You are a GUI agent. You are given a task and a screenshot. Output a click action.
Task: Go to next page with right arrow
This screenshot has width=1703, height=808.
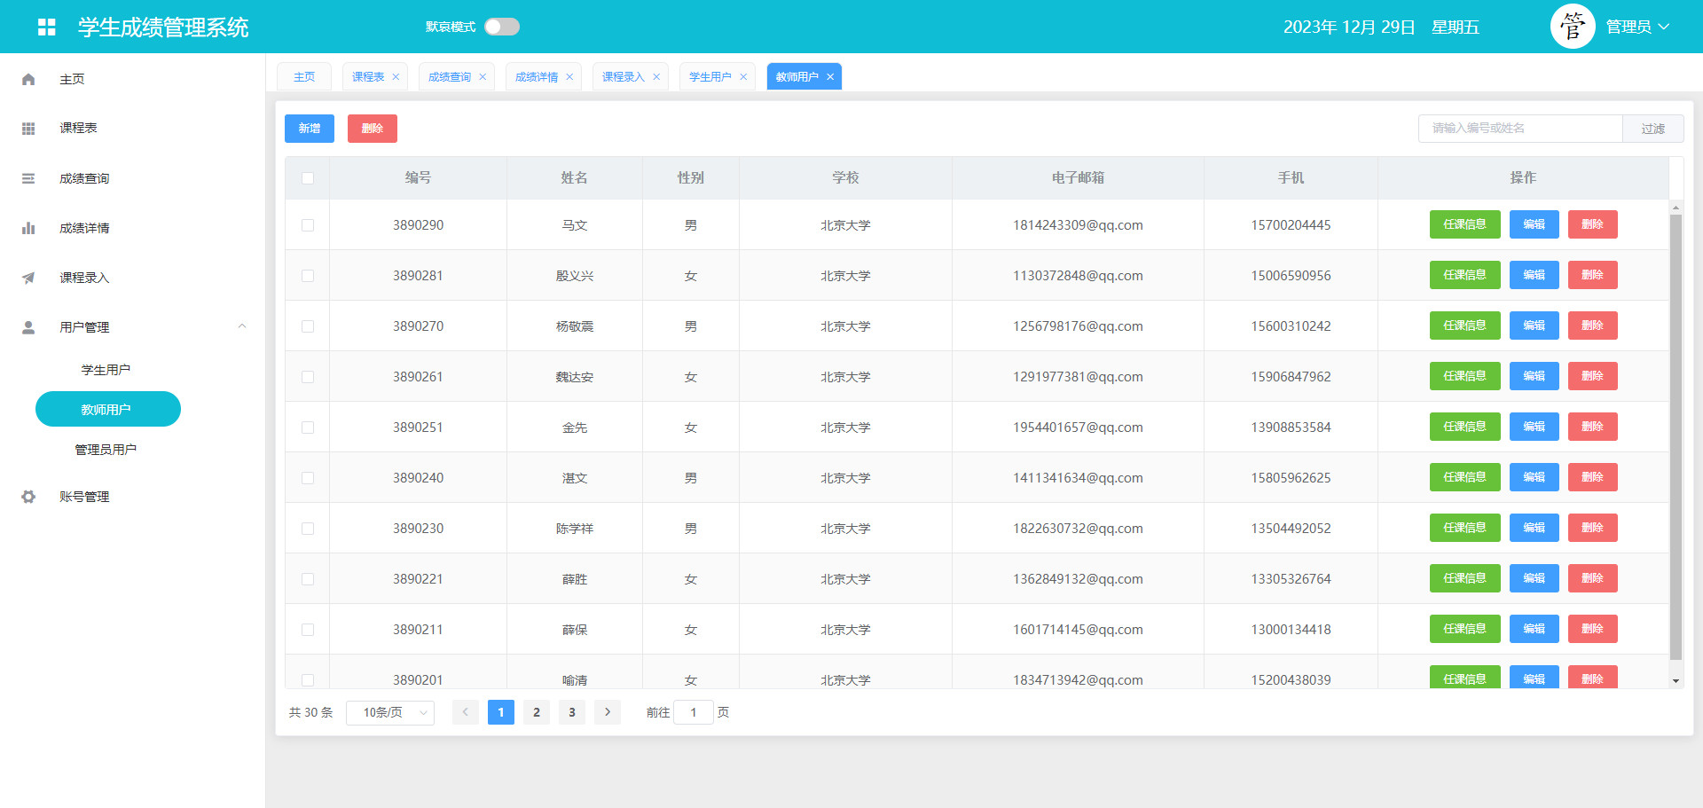coord(608,712)
